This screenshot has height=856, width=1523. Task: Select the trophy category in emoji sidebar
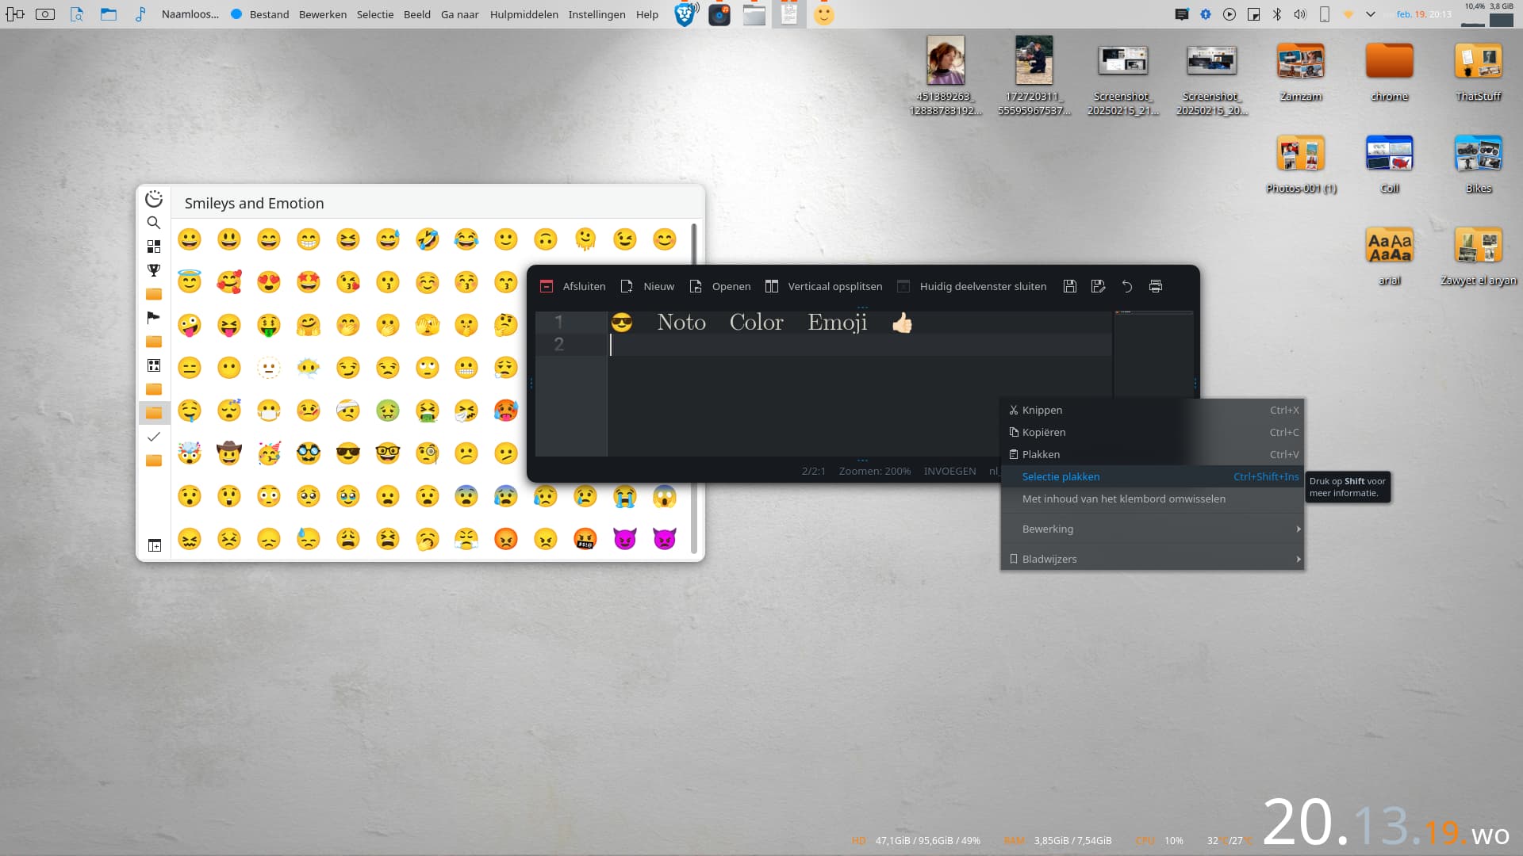point(154,270)
